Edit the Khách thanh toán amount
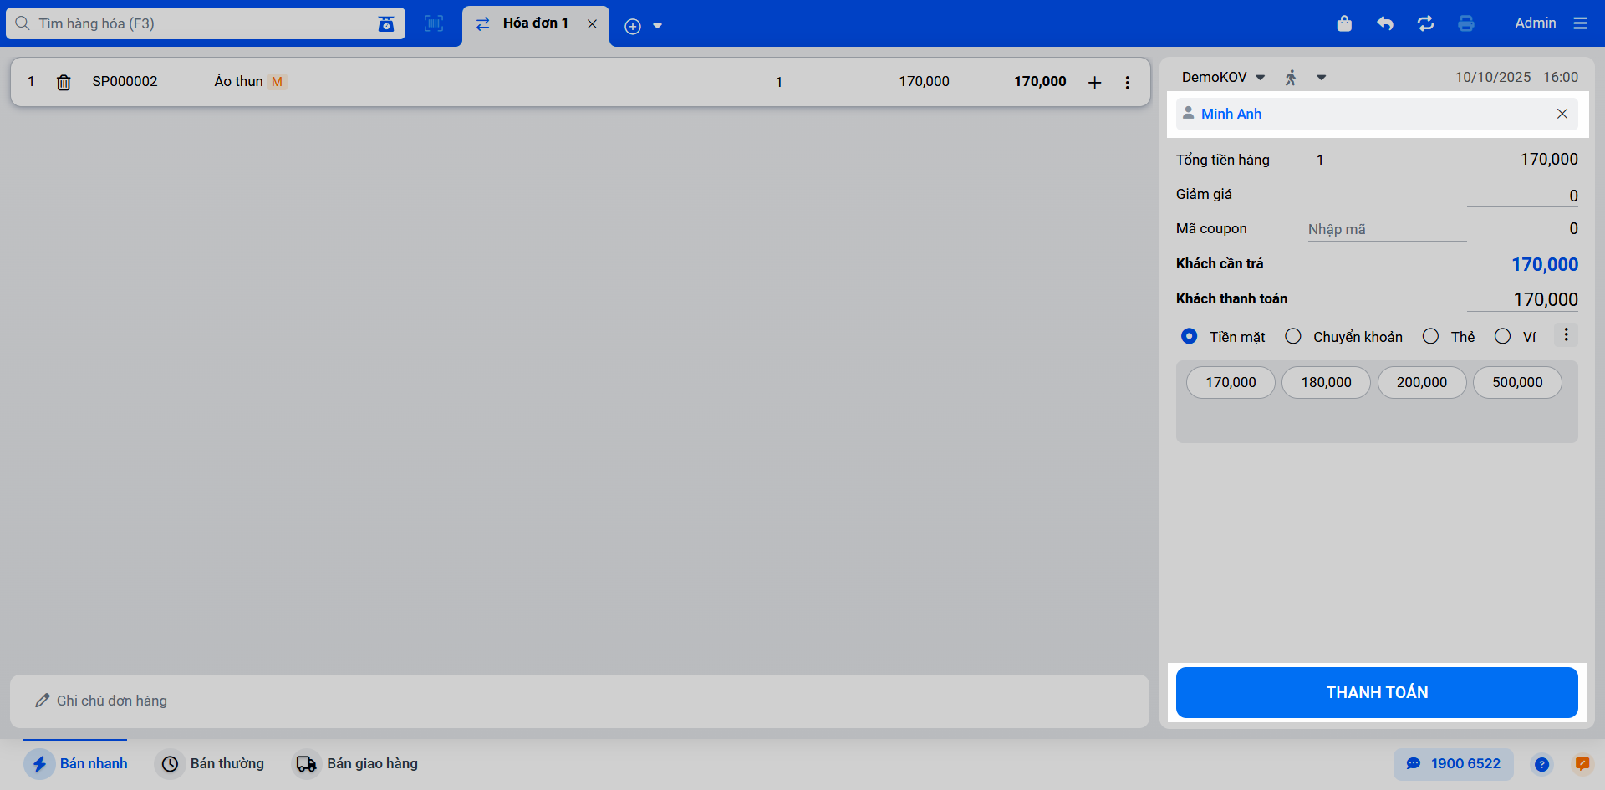The image size is (1605, 790). tap(1522, 299)
